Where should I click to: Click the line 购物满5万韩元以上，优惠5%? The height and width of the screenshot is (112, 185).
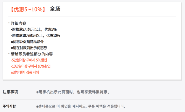[x=34, y=29]
